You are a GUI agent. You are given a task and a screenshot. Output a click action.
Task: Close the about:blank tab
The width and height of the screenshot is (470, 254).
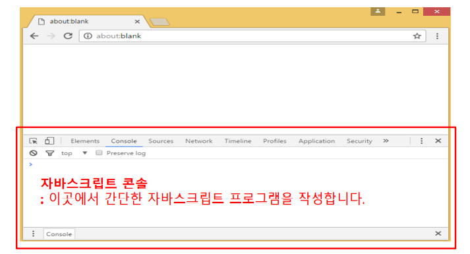137,22
